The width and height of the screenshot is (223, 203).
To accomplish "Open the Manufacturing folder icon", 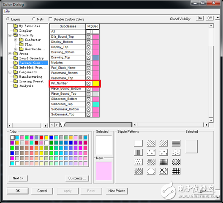I will coord(16,77).
